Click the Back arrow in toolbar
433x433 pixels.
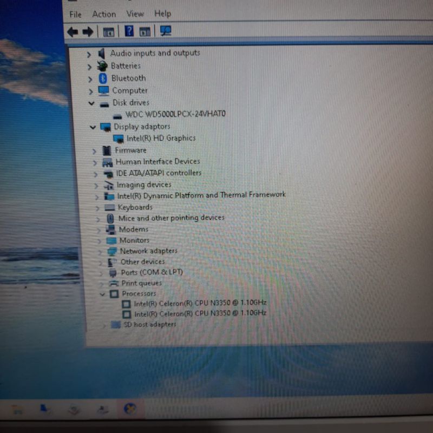tap(73, 32)
